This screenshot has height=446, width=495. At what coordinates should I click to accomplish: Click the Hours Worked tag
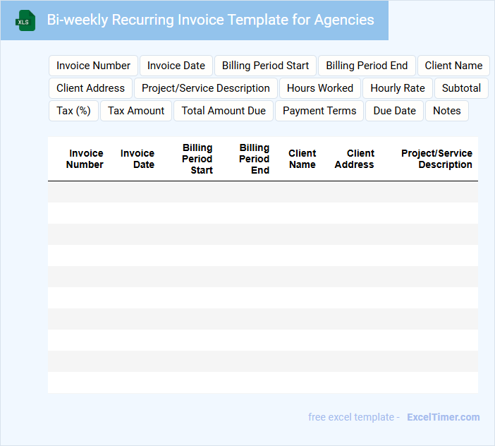click(x=320, y=88)
